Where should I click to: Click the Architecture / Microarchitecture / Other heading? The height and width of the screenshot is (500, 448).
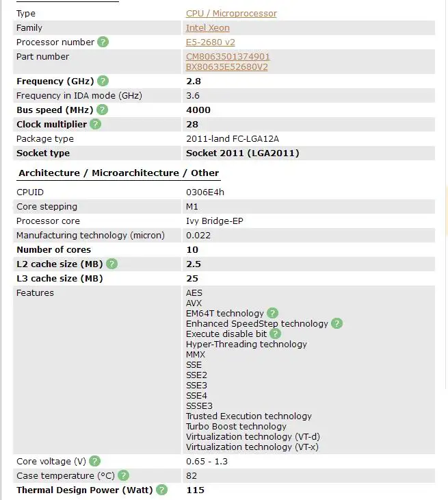[x=118, y=173]
